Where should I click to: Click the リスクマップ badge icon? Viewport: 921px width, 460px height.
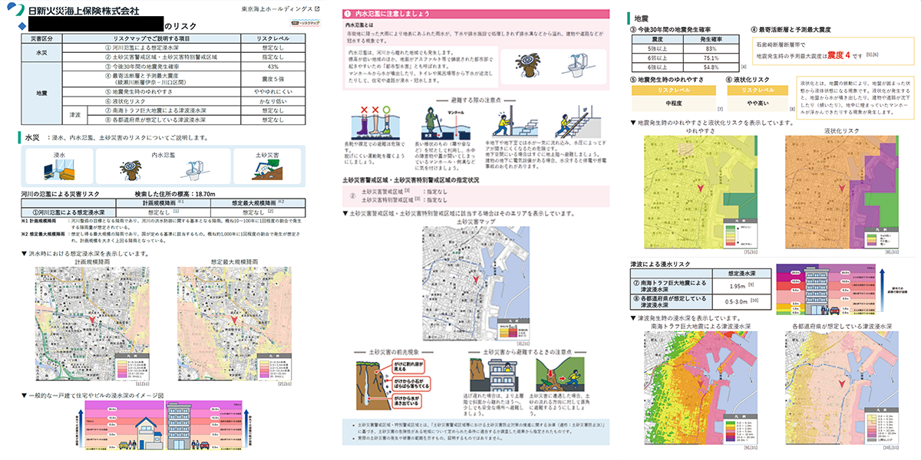(x=298, y=25)
